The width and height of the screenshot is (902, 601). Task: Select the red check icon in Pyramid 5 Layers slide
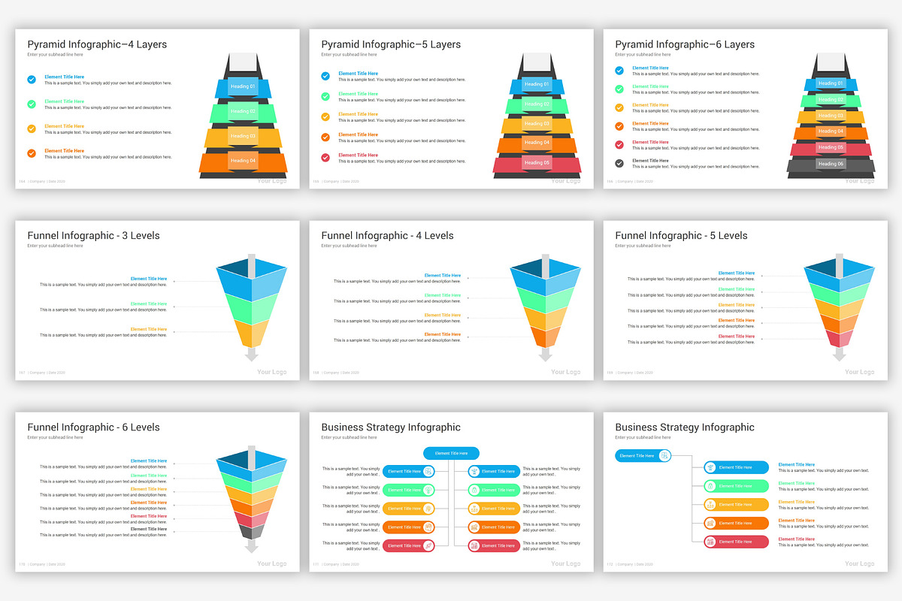tap(325, 157)
